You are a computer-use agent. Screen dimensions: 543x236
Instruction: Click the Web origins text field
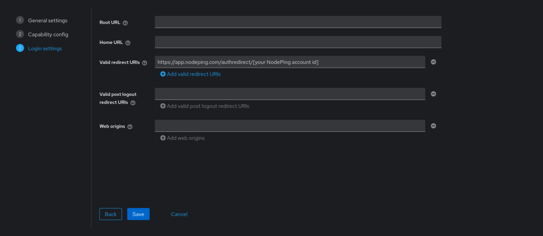(290, 126)
